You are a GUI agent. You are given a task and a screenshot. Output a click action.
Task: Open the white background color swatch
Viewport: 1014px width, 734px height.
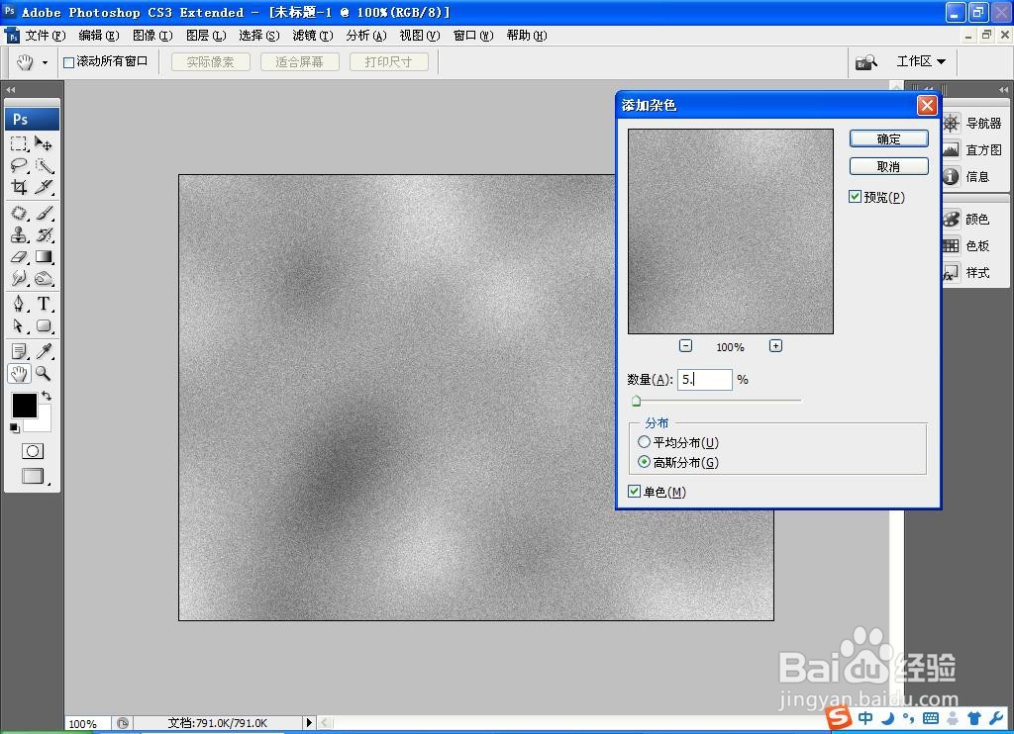click(43, 423)
